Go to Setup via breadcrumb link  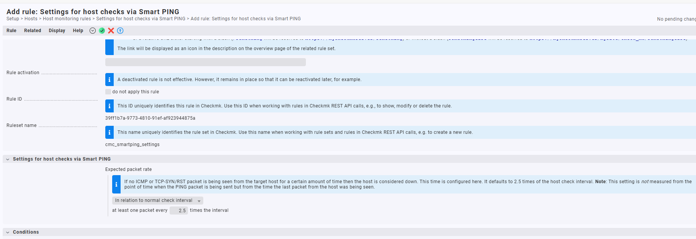pos(13,19)
